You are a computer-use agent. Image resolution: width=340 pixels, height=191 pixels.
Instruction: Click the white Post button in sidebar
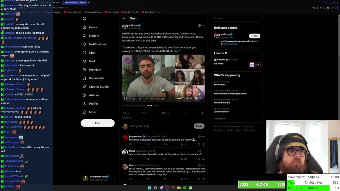(x=97, y=123)
